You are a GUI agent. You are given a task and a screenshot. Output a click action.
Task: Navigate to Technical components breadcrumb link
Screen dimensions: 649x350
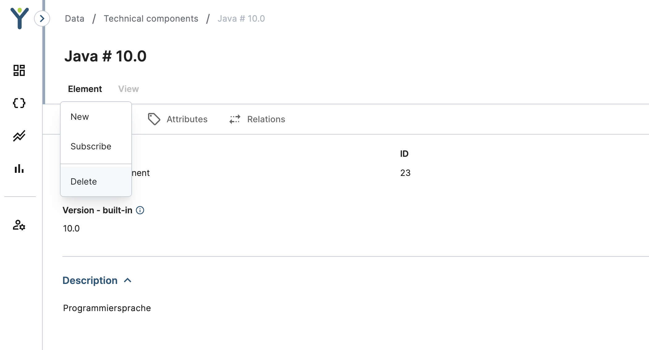click(x=151, y=19)
